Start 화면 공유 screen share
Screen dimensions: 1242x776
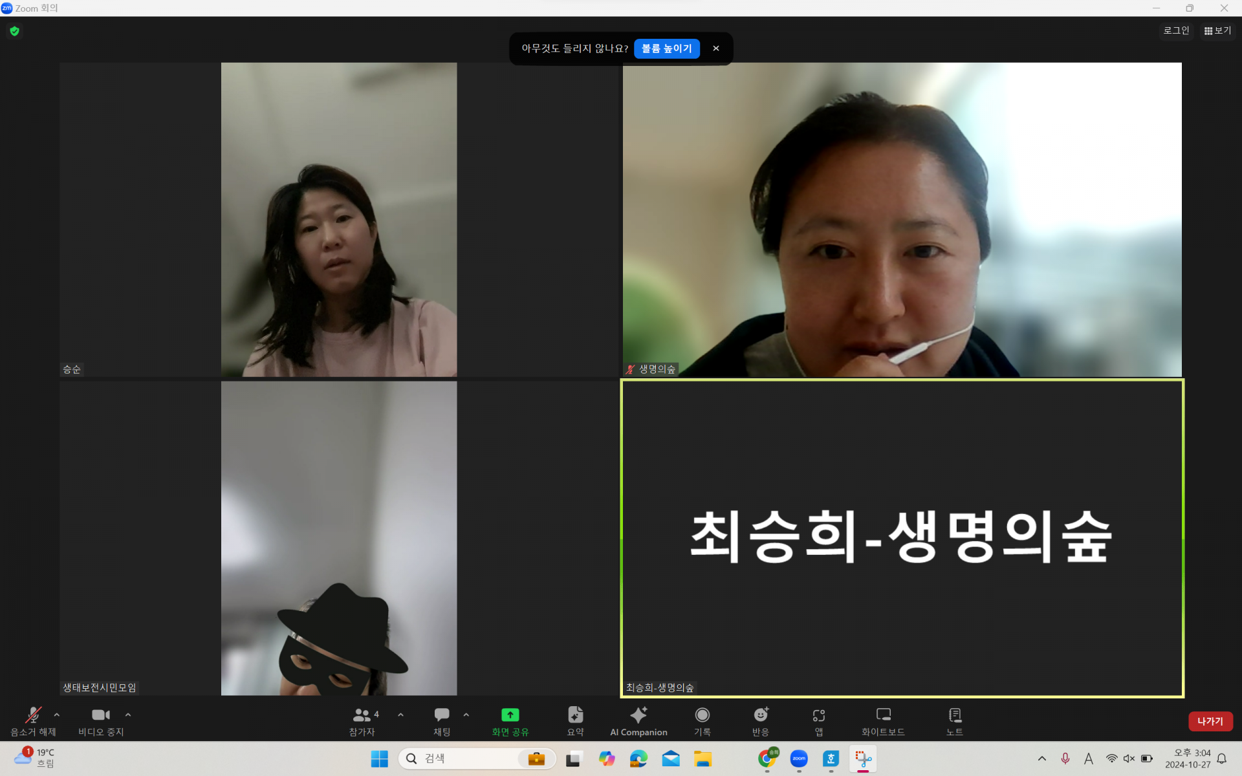click(510, 721)
